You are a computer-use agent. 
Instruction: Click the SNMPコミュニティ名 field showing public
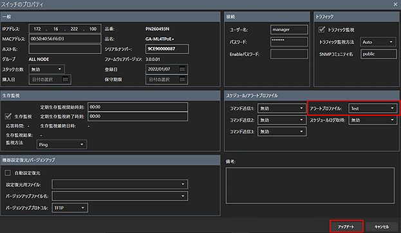tap(378, 54)
